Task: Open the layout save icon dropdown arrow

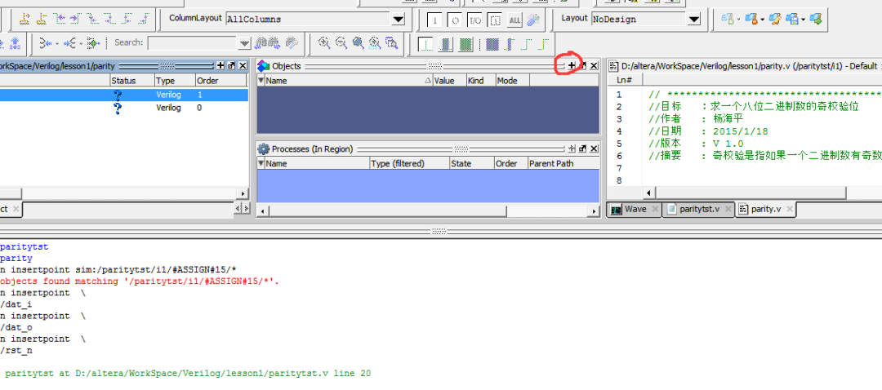Action: [804, 20]
